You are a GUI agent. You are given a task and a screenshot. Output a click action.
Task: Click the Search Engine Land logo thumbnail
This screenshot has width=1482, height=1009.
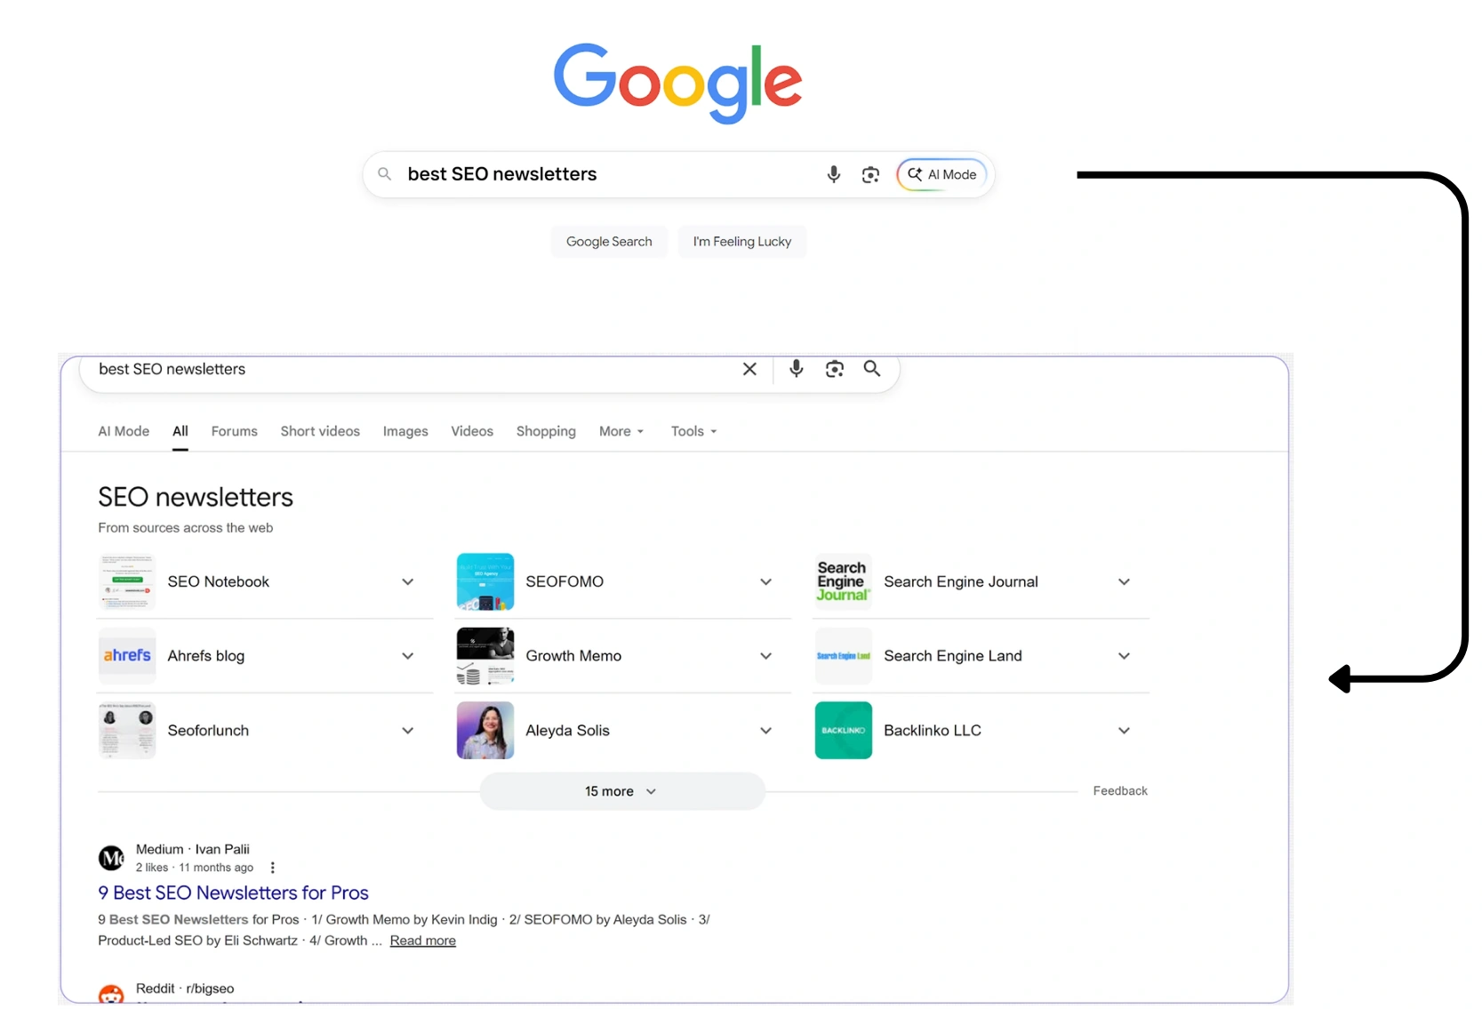pyautogui.click(x=844, y=656)
